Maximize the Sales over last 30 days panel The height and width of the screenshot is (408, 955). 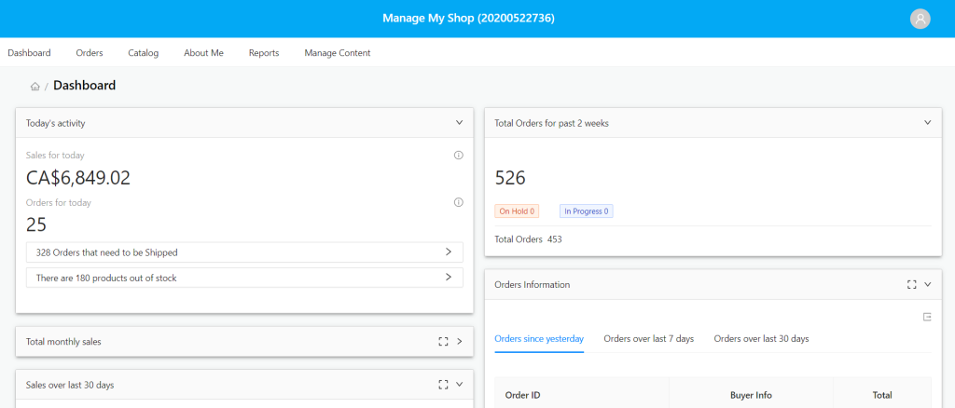tap(443, 385)
